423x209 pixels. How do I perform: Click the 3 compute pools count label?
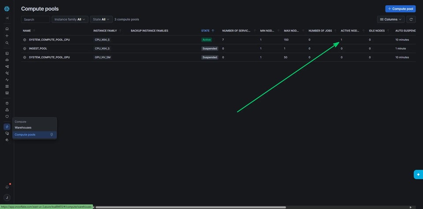point(127,19)
